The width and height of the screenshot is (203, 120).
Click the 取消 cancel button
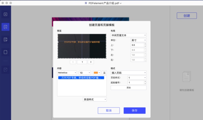click(109, 110)
